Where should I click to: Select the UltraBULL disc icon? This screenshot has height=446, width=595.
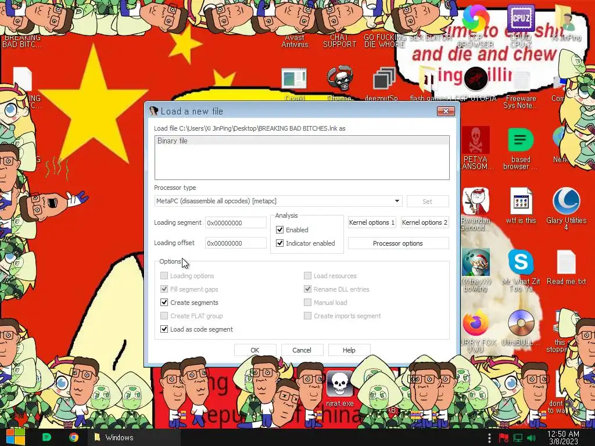click(x=521, y=323)
